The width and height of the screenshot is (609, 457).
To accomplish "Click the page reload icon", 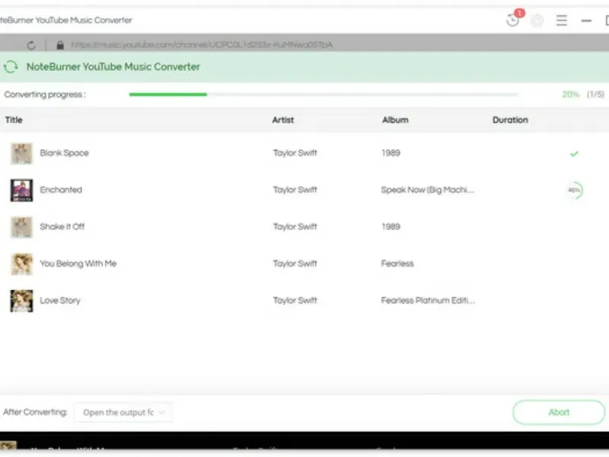I will click(x=31, y=45).
